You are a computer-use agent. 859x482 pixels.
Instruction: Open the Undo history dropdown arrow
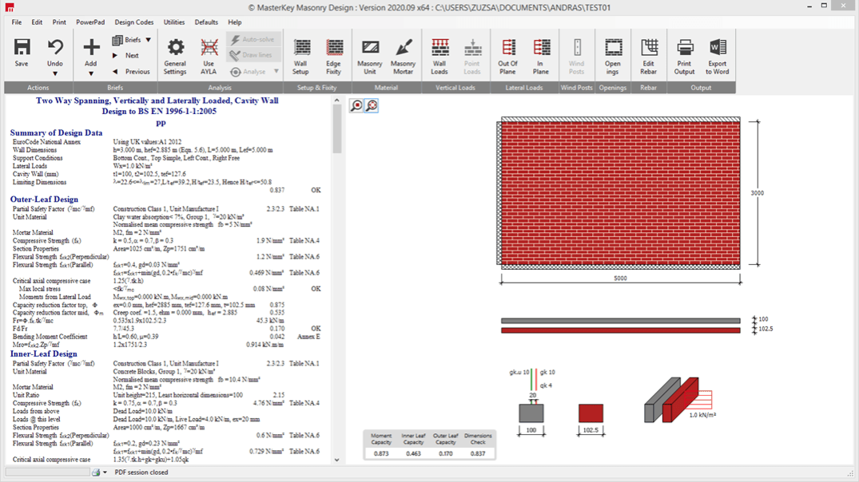point(55,73)
